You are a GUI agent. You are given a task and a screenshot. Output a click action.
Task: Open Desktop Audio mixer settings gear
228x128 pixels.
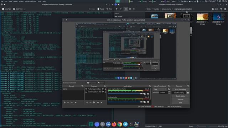pyautogui.click(x=148, y=102)
